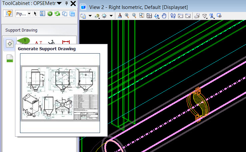Select the Walk footprints tool
Screen dimensions: 246x152
173,16
